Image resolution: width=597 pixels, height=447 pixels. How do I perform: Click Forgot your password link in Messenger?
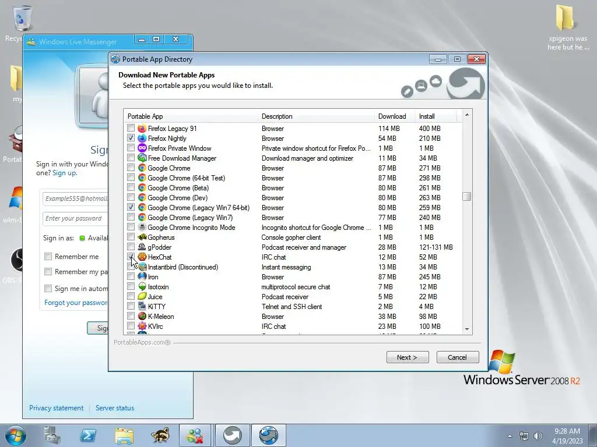[76, 303]
